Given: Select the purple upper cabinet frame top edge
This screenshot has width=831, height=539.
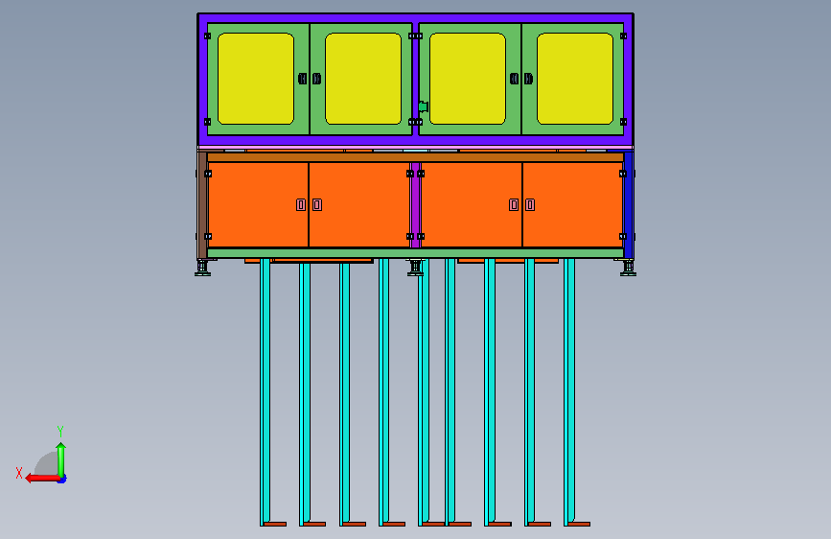Looking at the screenshot, I should tap(416, 18).
